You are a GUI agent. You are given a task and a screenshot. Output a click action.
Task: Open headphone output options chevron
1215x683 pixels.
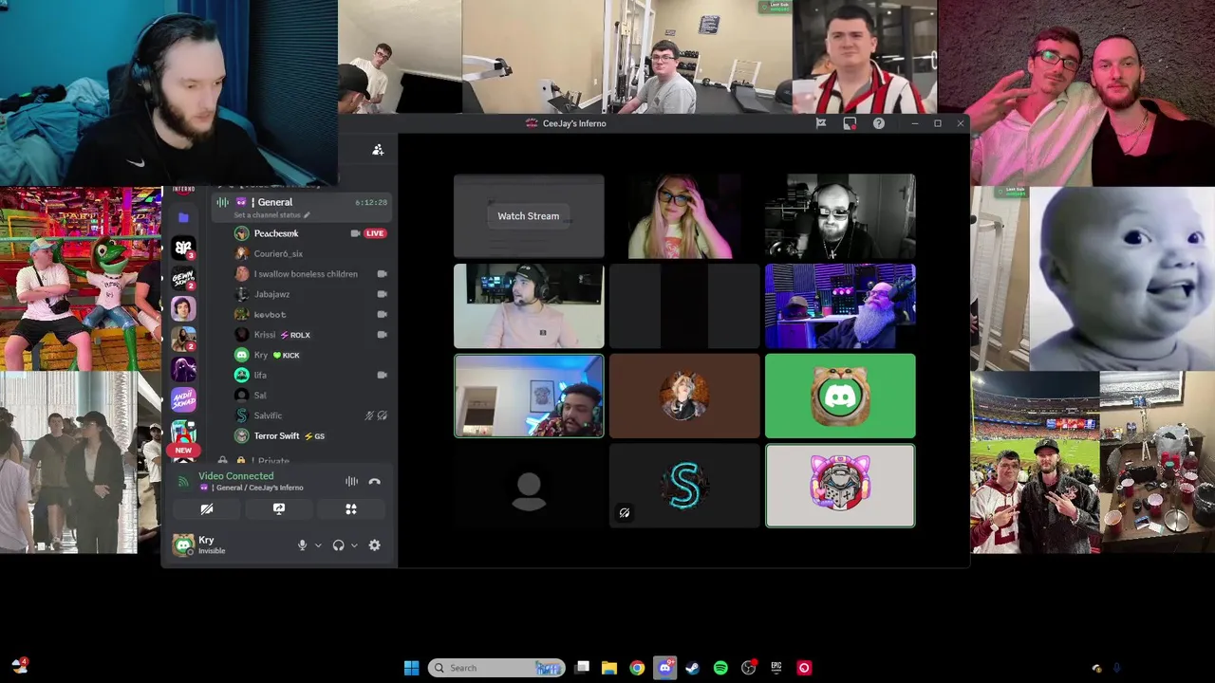coord(354,545)
